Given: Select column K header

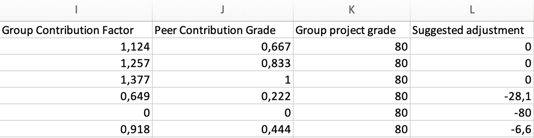Looking at the screenshot, I should (351, 10).
